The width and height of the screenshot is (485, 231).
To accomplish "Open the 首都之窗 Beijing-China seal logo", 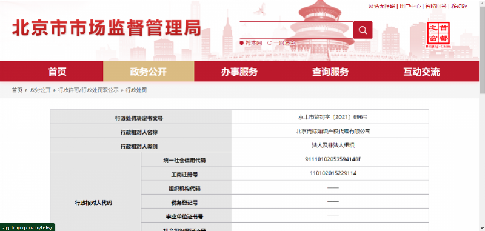I will 438,35.
